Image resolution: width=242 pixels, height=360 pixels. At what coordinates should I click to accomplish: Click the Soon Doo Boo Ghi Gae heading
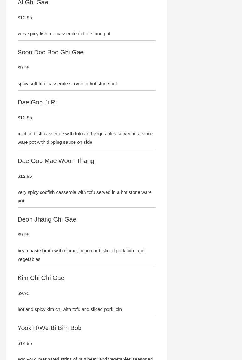[51, 52]
